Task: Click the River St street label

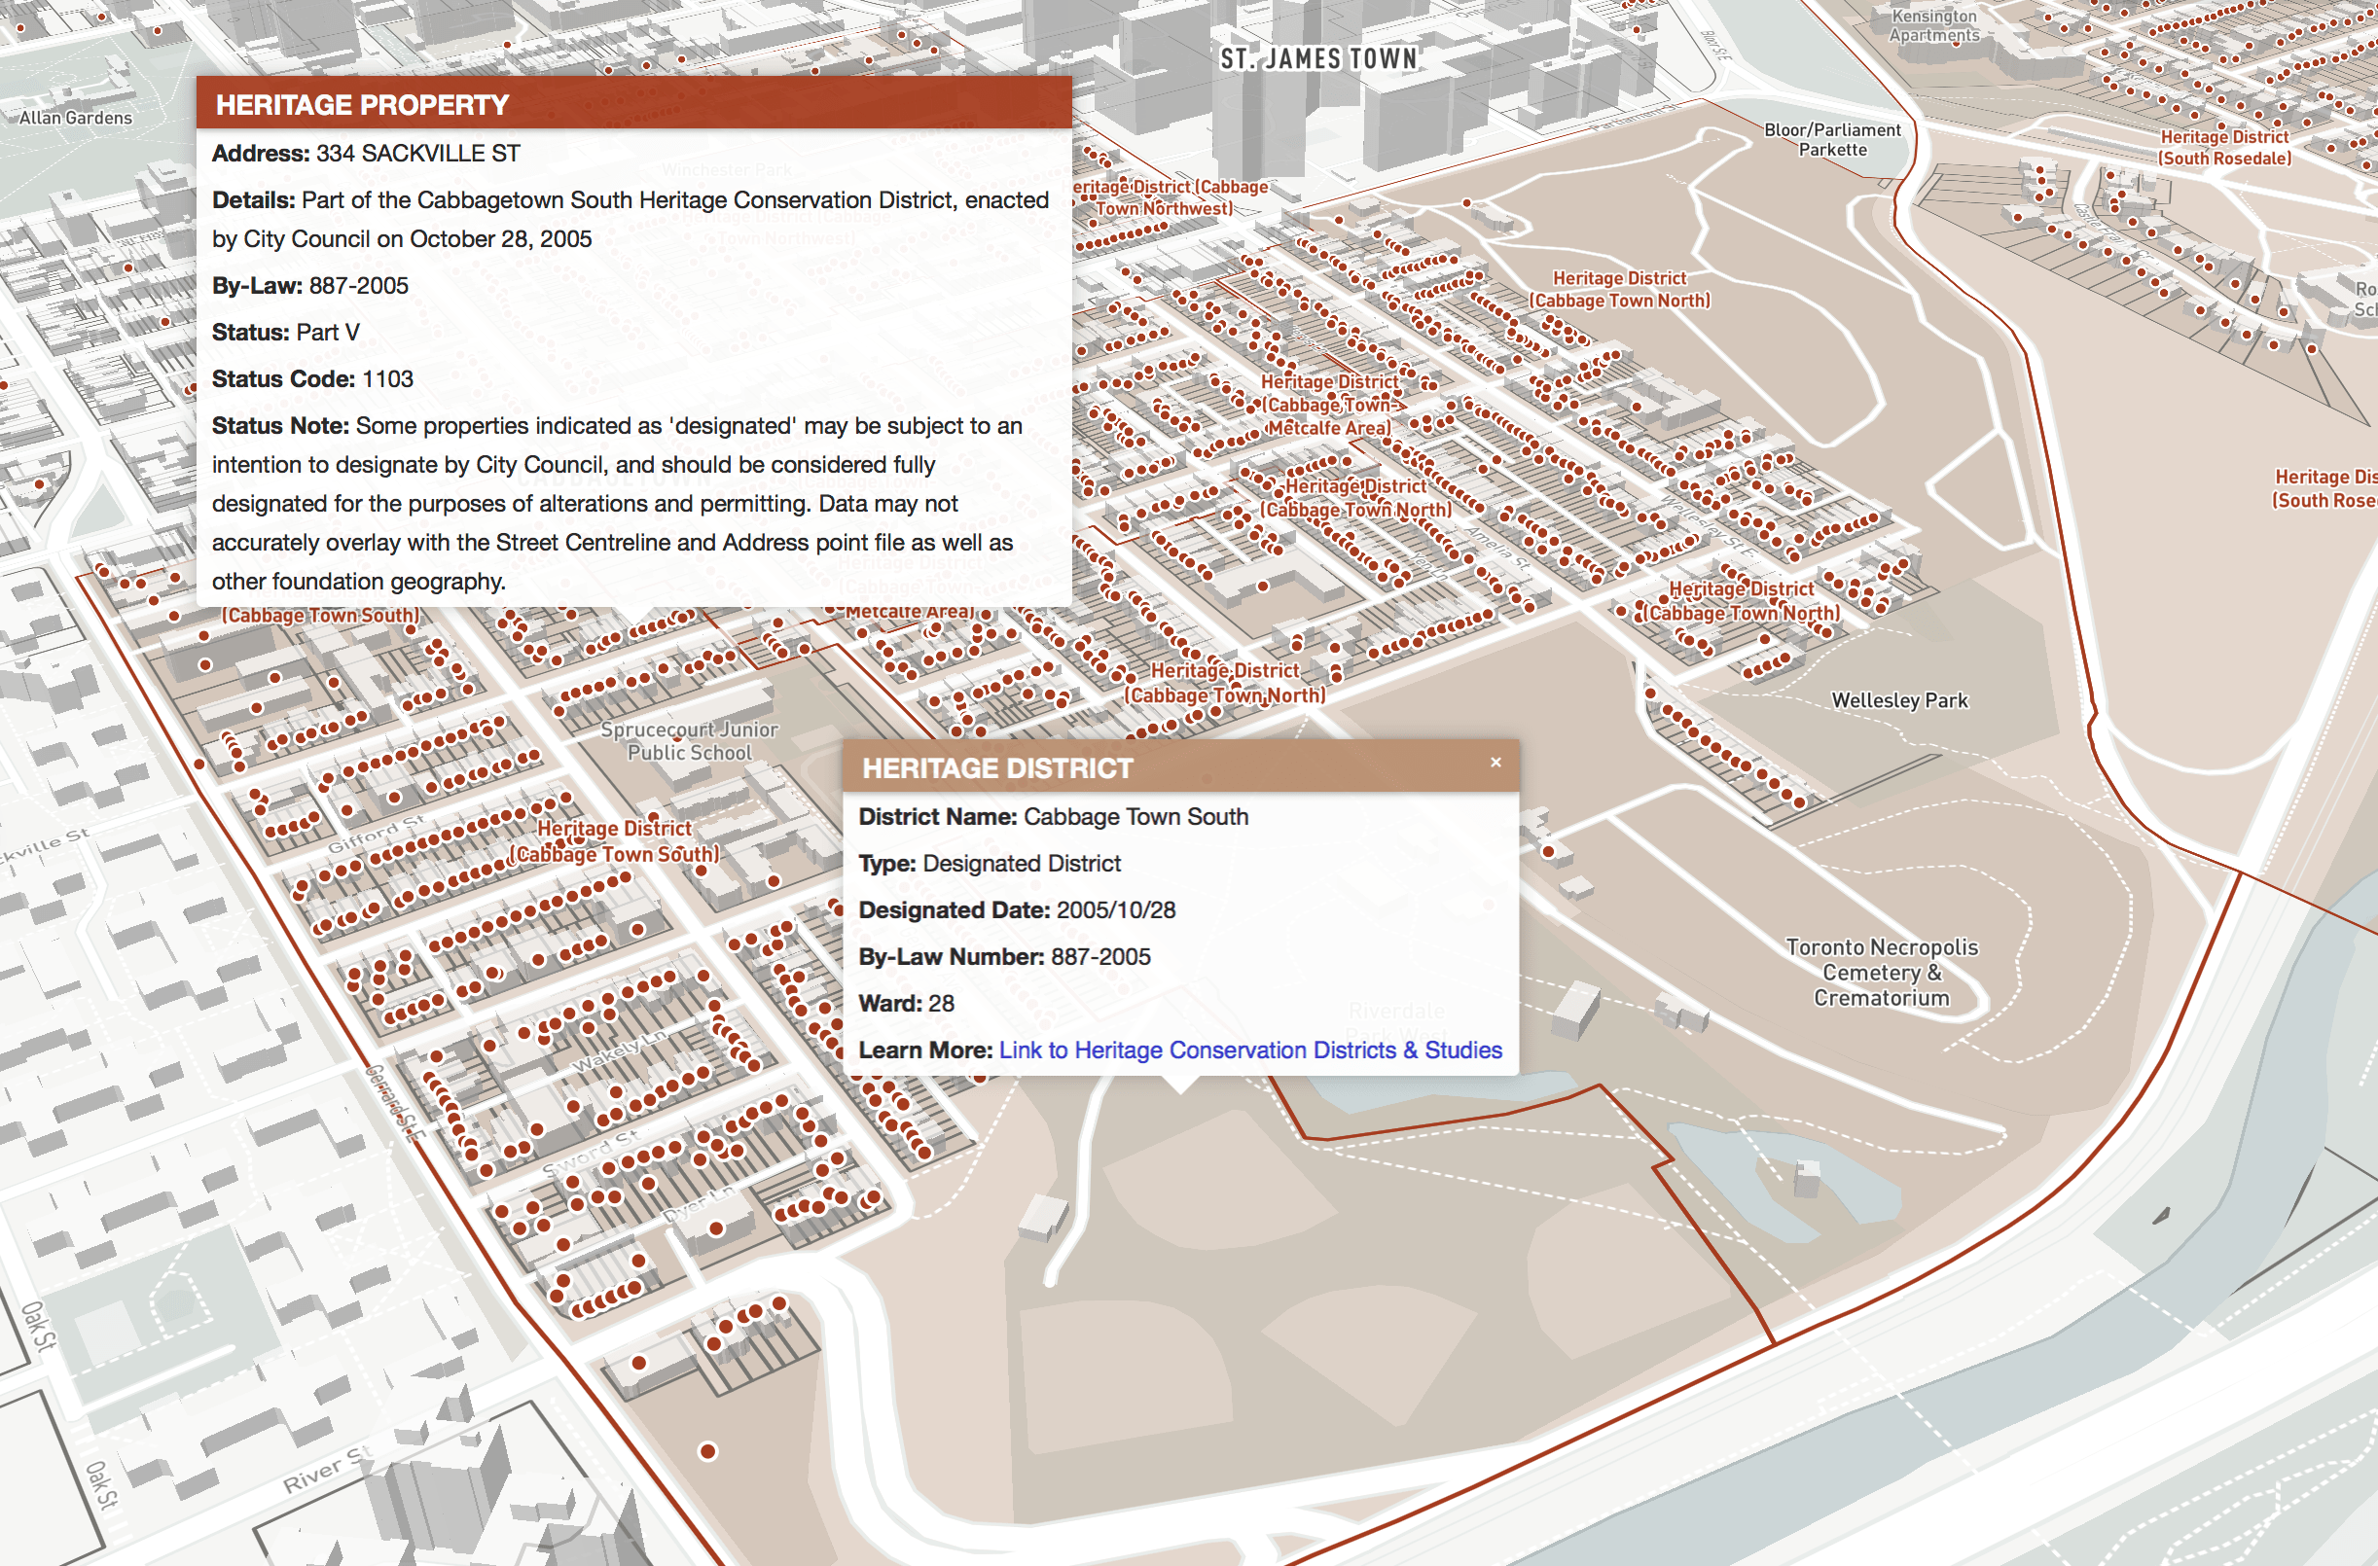Action: (329, 1469)
